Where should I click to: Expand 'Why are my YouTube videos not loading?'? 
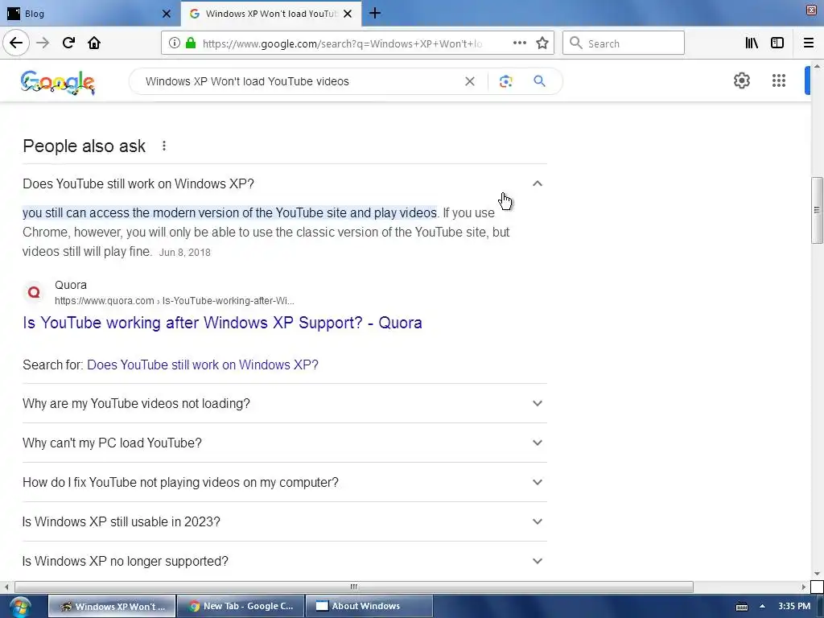tap(284, 403)
